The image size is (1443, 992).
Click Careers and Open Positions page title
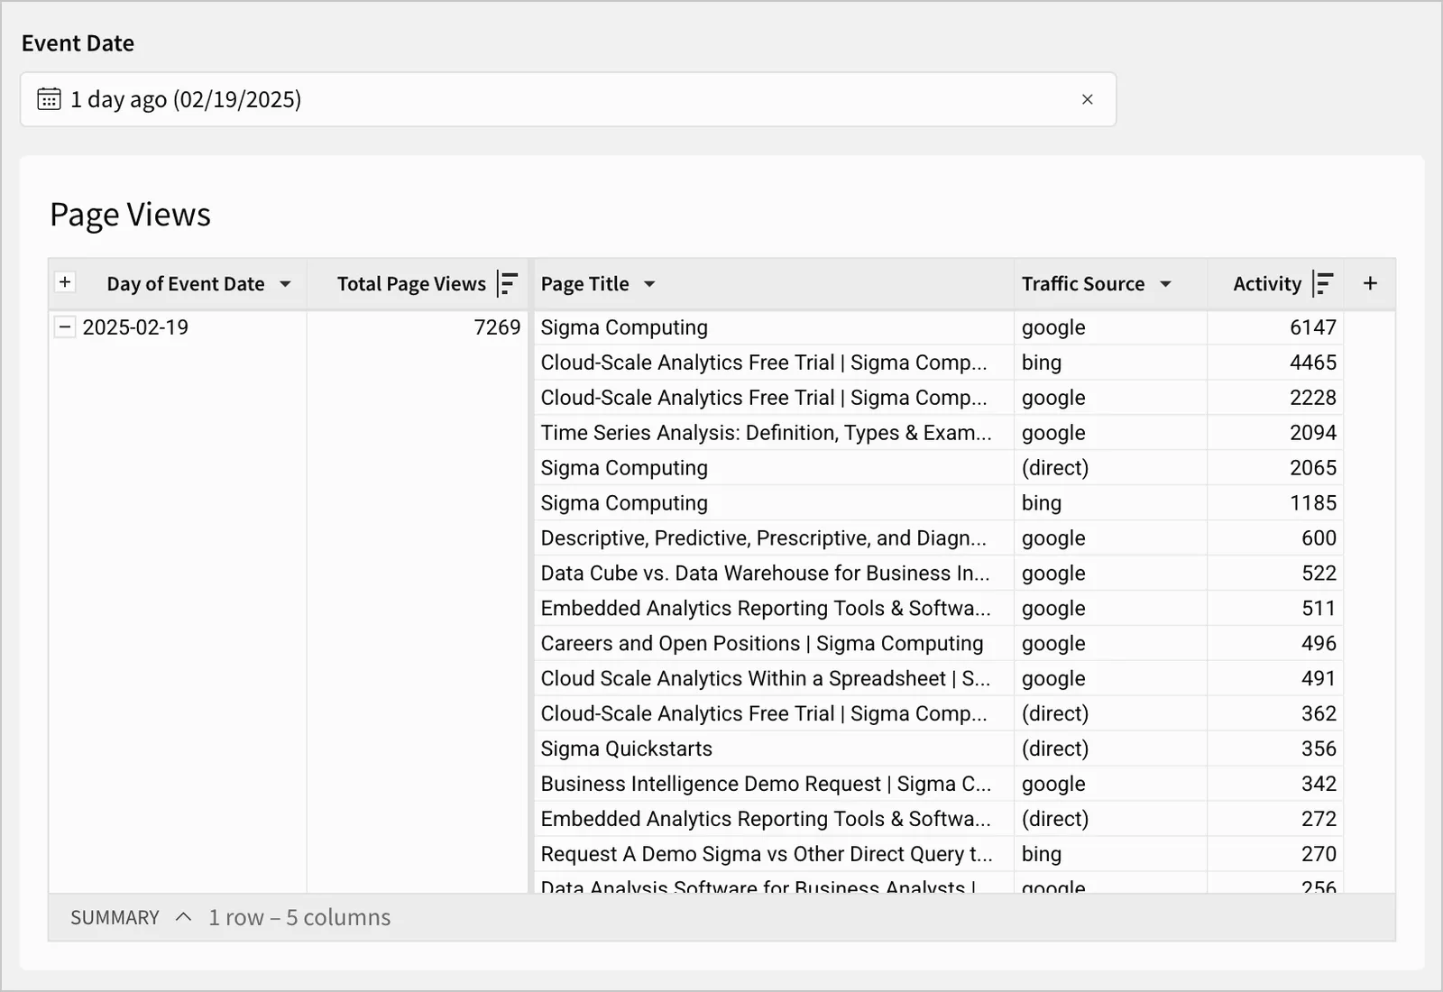coord(762,644)
